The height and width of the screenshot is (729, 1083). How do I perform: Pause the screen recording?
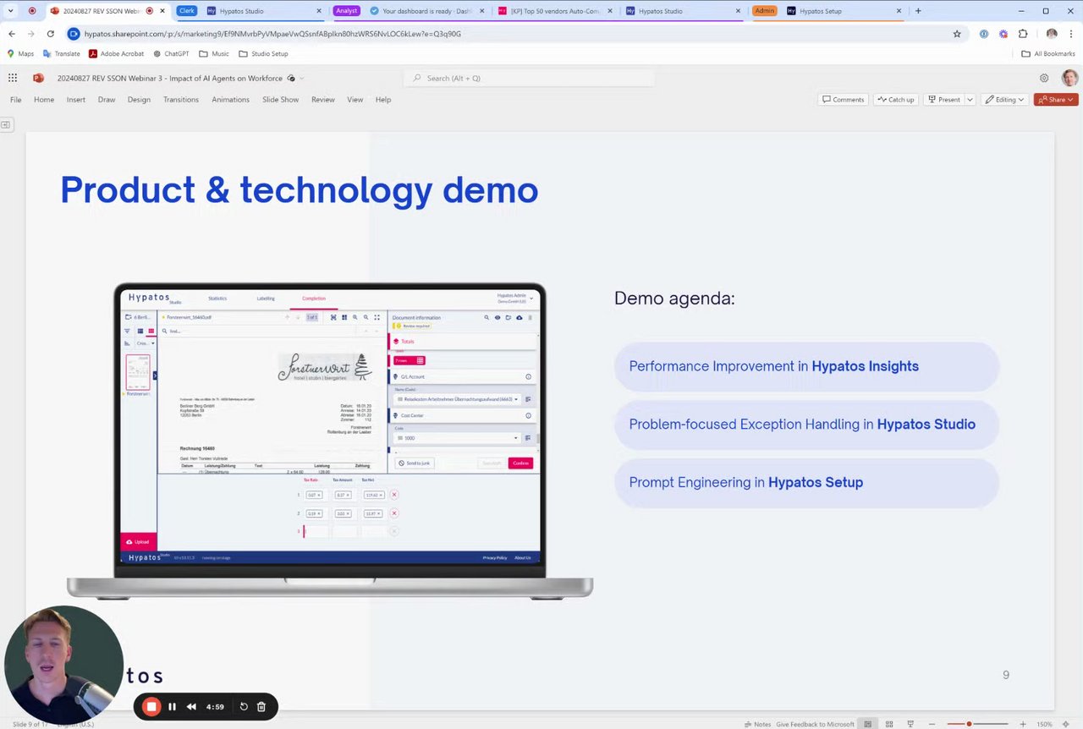pyautogui.click(x=172, y=706)
